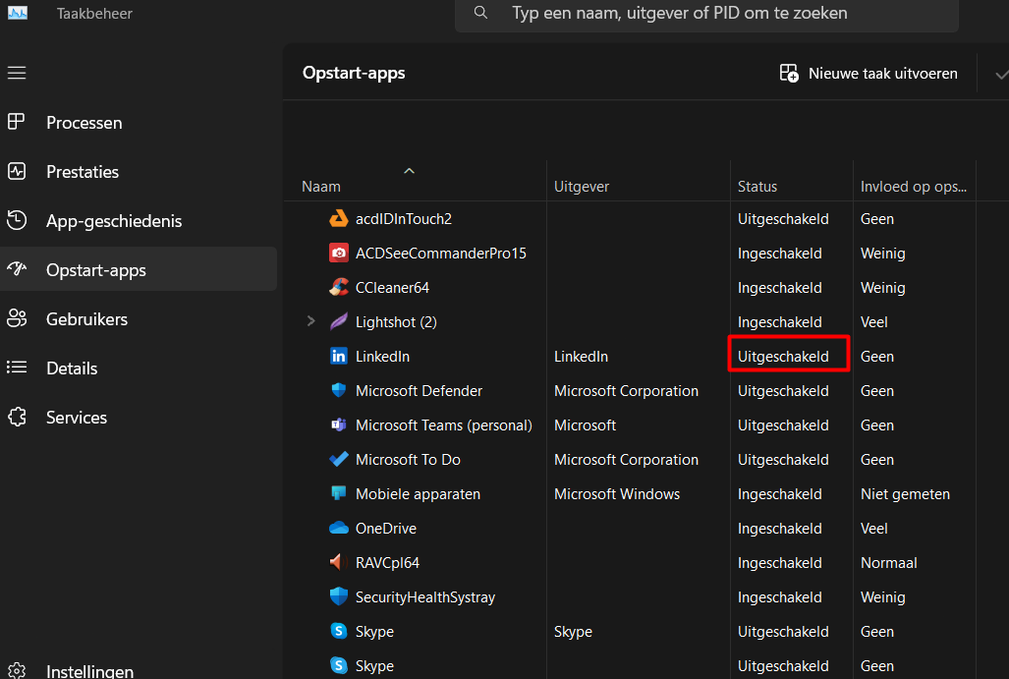Click the LinkedIn app icon

(339, 357)
